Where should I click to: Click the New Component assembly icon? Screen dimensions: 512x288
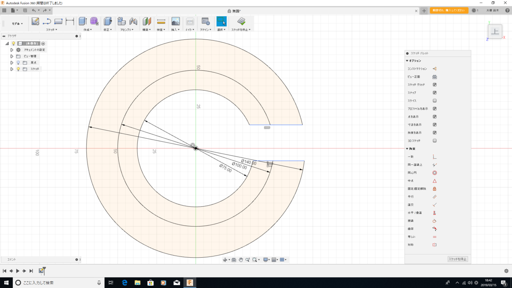tap(122, 21)
